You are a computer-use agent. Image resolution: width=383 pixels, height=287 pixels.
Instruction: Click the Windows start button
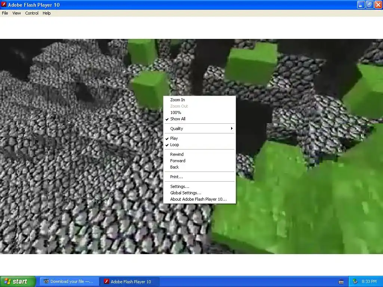click(x=18, y=281)
